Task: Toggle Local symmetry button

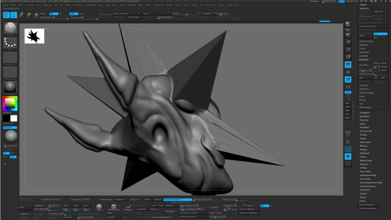Action: click(348, 79)
